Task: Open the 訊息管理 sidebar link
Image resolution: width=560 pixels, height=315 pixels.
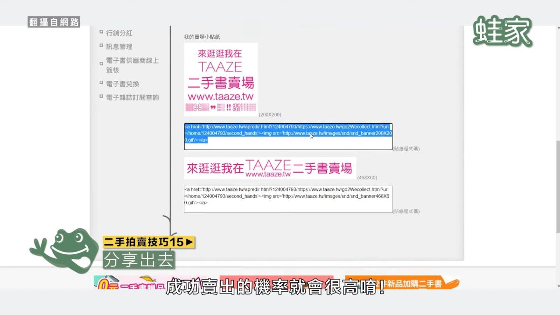Action: pos(119,47)
